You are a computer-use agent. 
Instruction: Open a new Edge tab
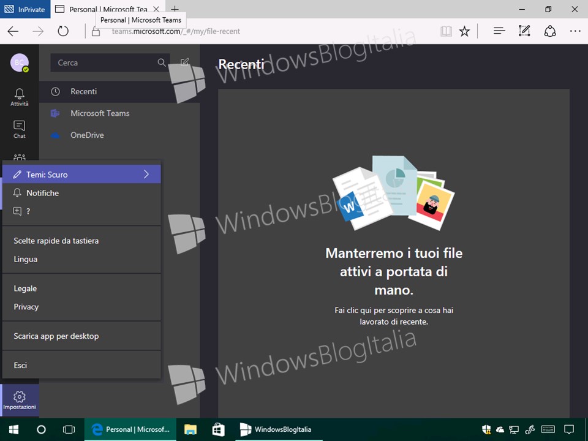point(175,9)
